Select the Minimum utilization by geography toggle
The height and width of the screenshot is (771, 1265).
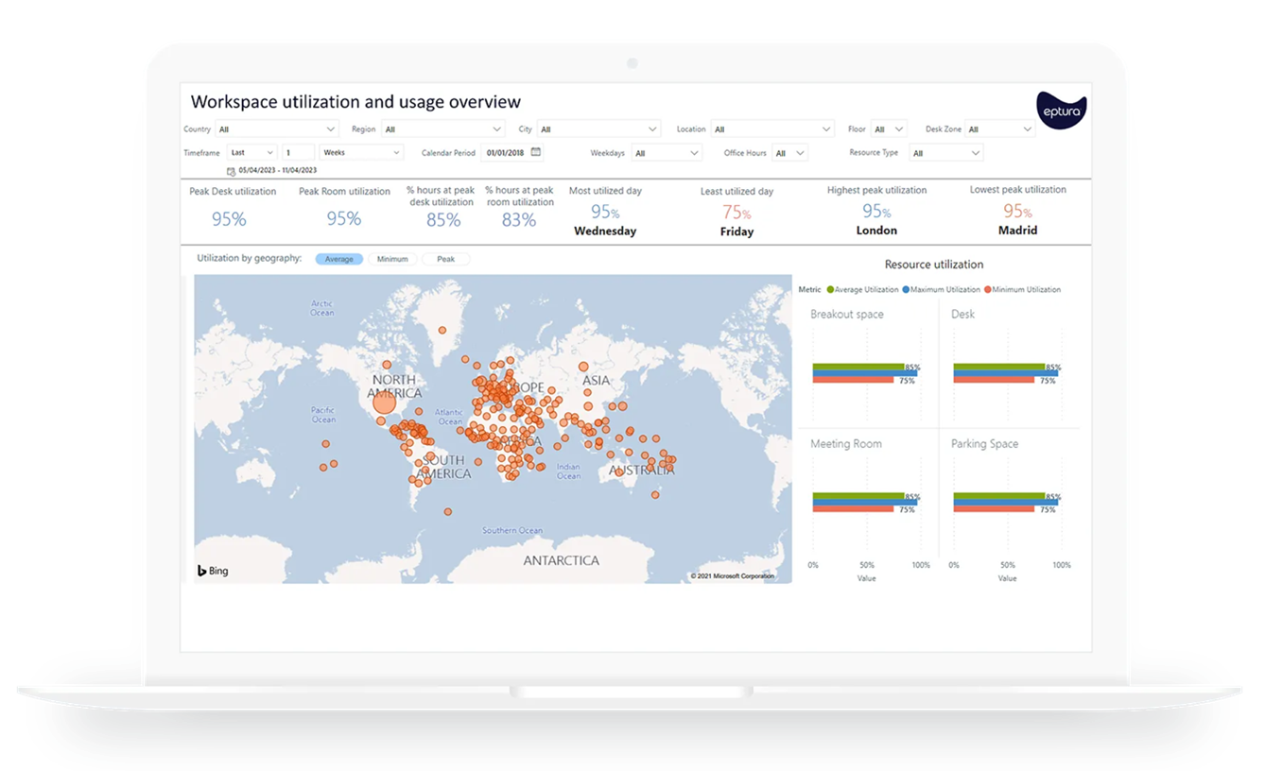pos(392,259)
